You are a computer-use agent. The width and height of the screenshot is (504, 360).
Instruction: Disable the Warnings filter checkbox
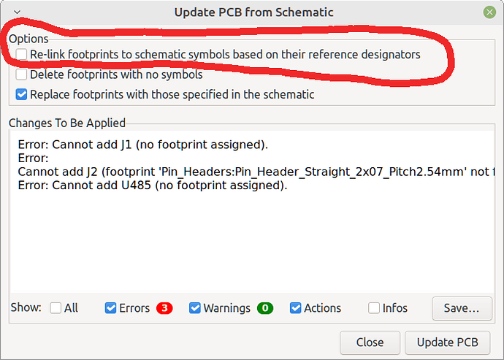(x=195, y=308)
